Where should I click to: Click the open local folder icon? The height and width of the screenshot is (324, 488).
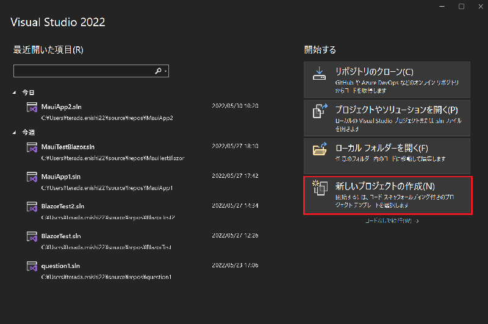320,149
